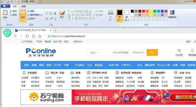Choose the straight line shape
Screen dimensions: 196x107
coord(69,12)
